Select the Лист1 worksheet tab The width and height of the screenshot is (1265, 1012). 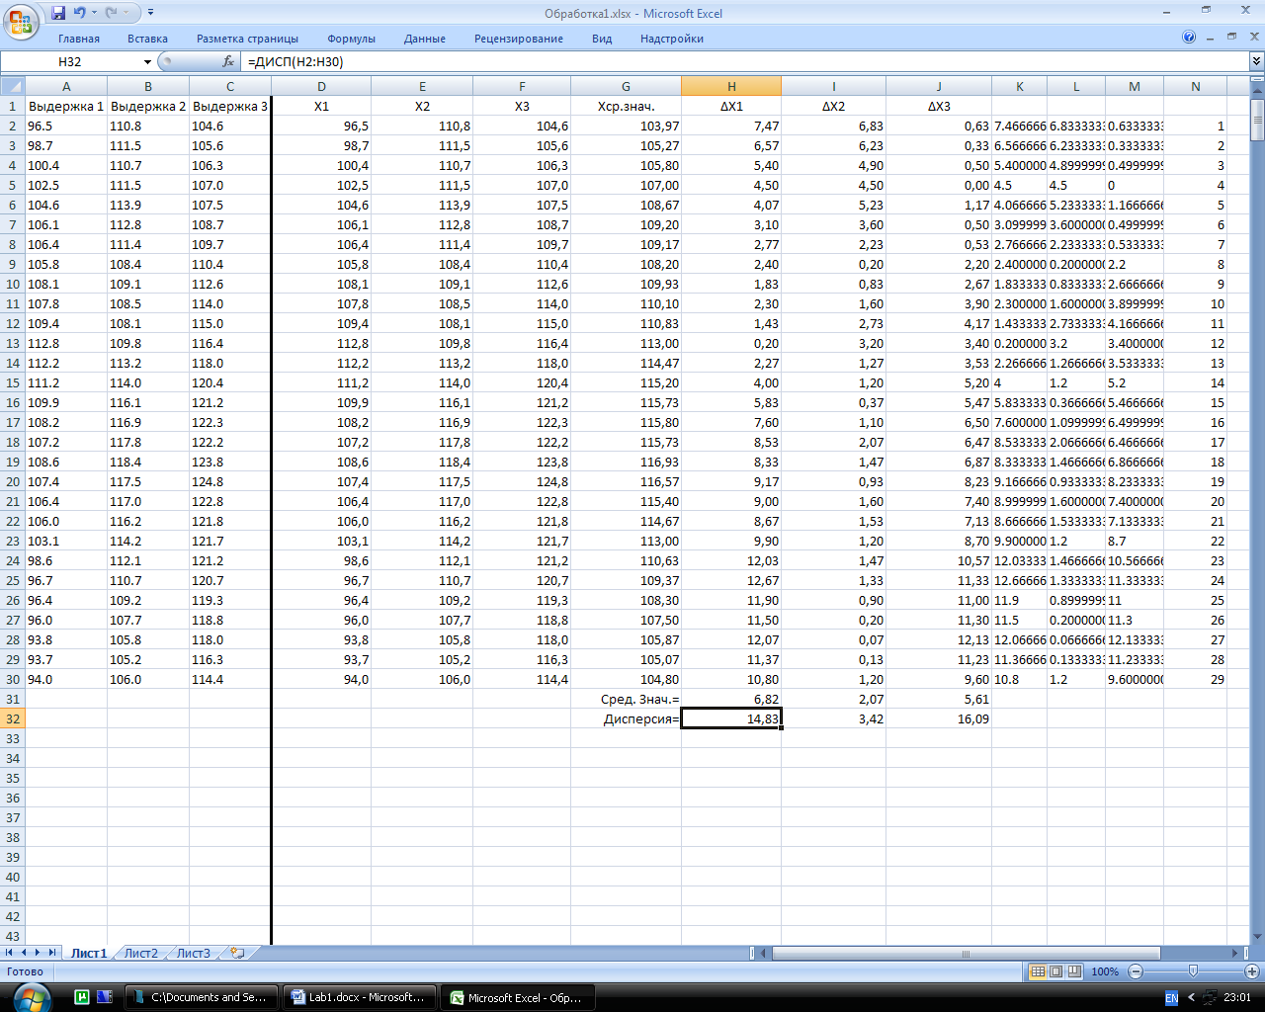click(x=88, y=953)
